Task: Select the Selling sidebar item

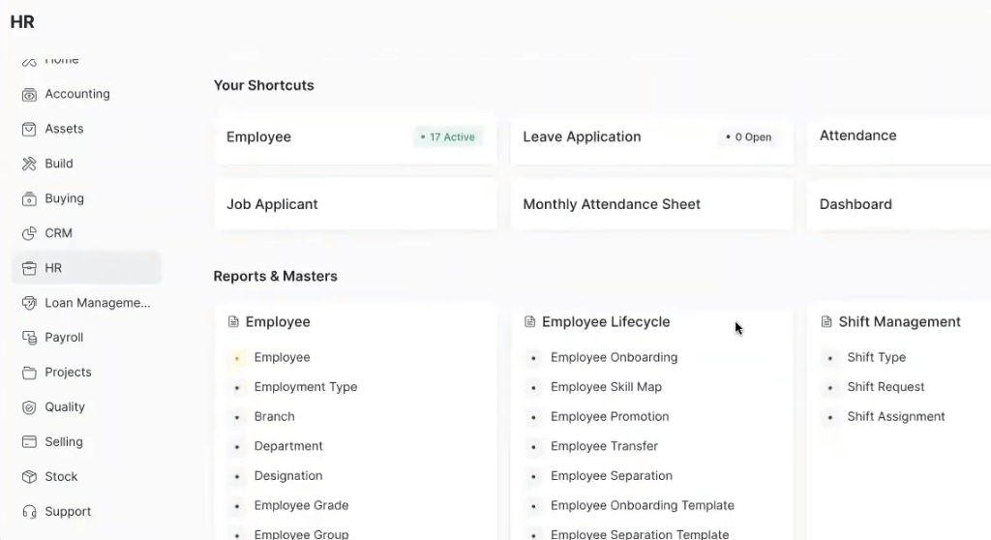Action: coord(64,442)
